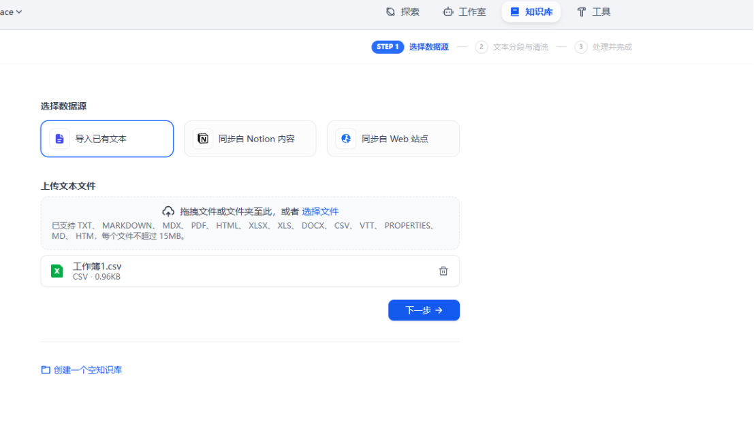Screen dimensions: 754x430
Task: Click the Notion logo icon
Action: [x=203, y=139]
